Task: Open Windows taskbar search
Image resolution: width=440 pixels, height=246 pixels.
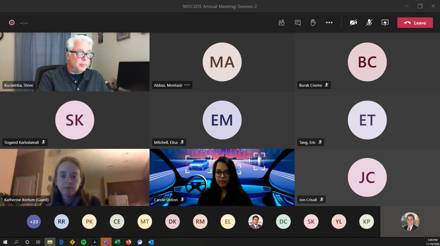Action: [16, 242]
